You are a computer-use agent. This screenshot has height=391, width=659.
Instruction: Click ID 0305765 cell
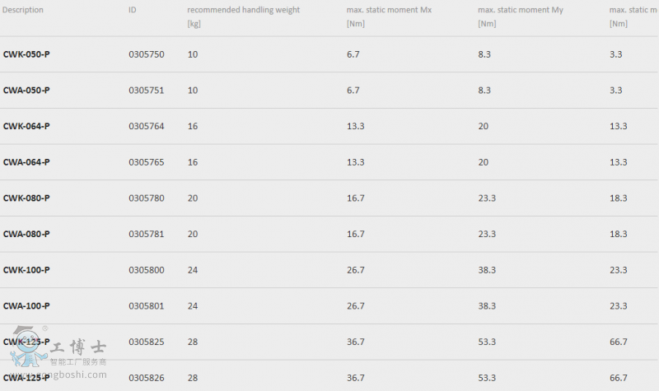click(147, 162)
